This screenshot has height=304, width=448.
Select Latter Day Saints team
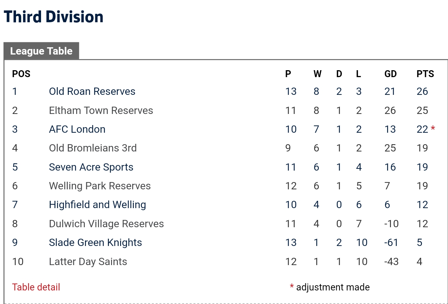coord(88,262)
